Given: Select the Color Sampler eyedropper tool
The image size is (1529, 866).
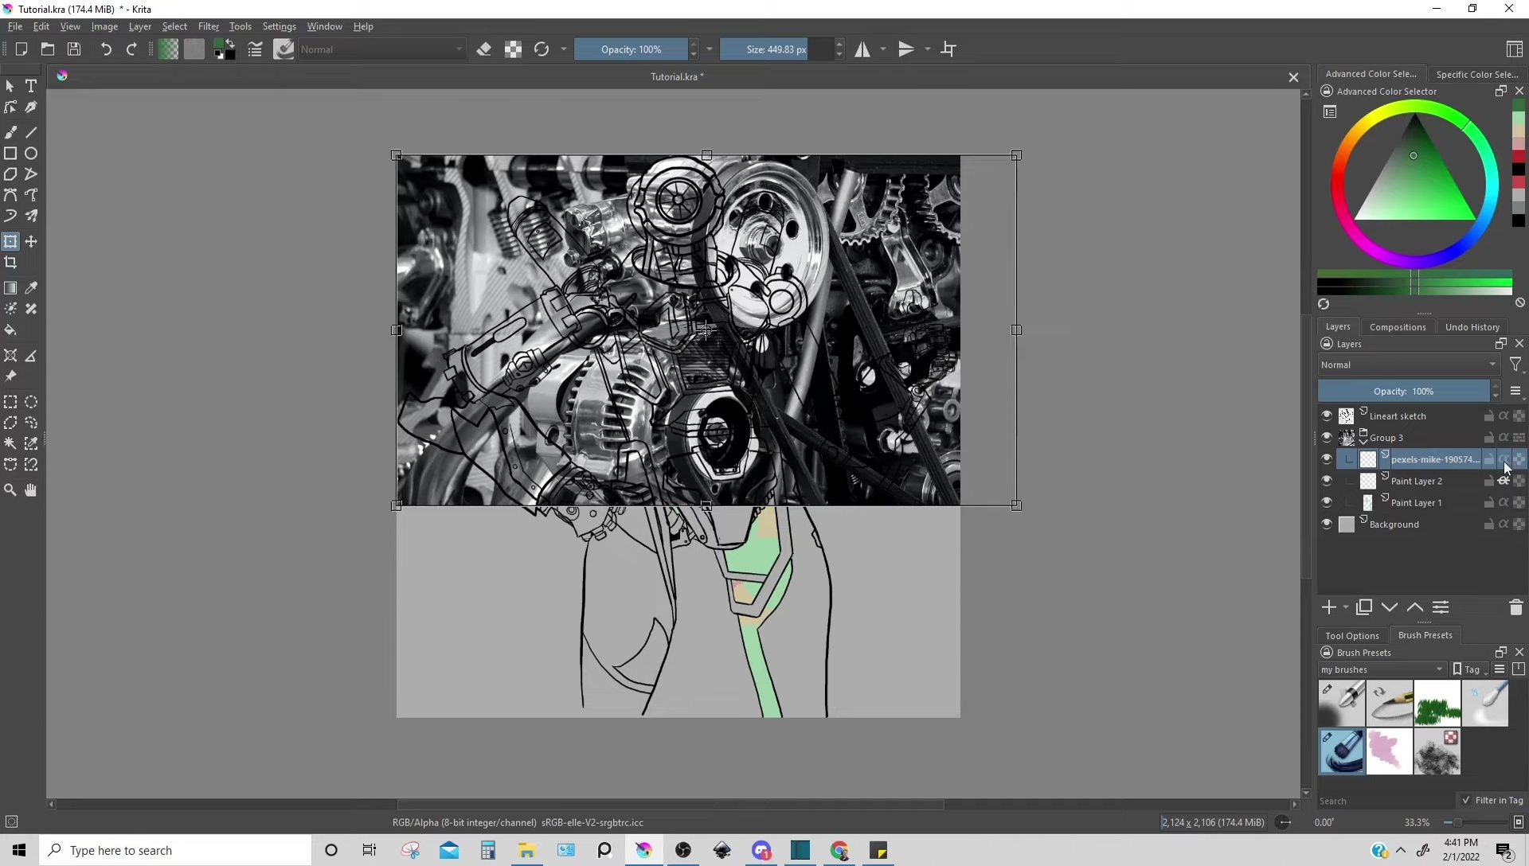Looking at the screenshot, I should coord(31,288).
